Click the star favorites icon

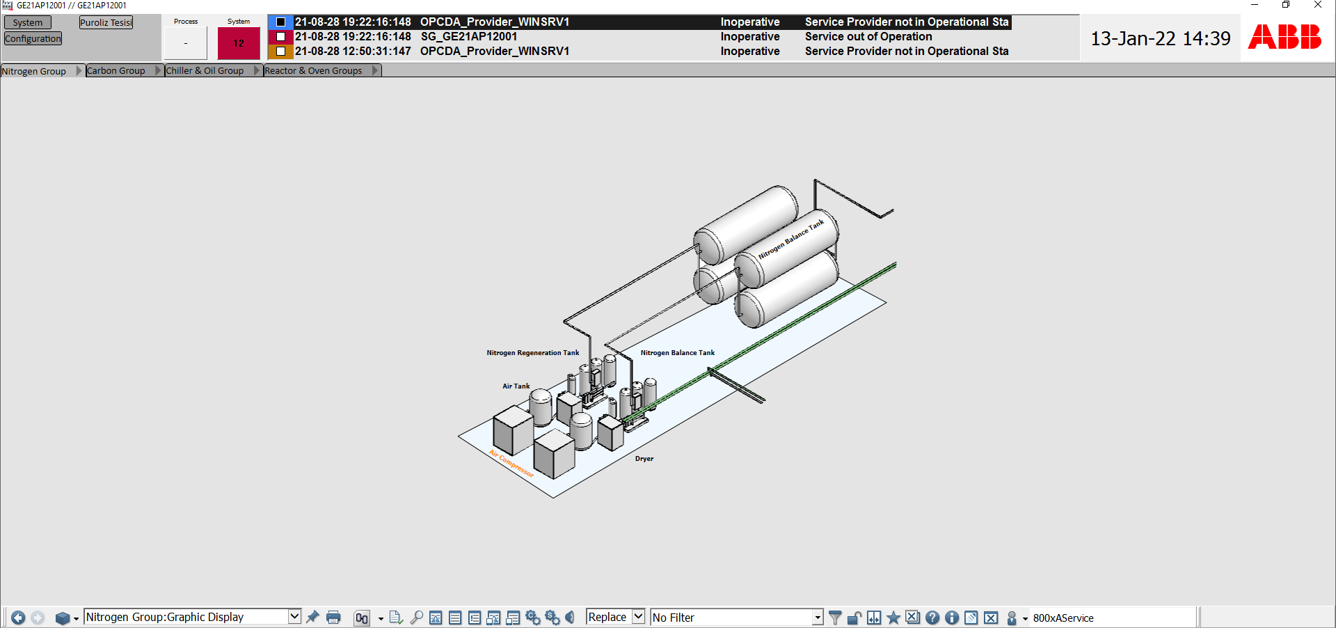click(x=893, y=618)
